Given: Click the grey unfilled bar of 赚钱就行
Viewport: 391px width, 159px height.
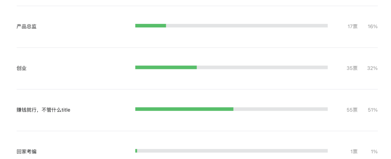Looking at the screenshot, I should [x=281, y=109].
